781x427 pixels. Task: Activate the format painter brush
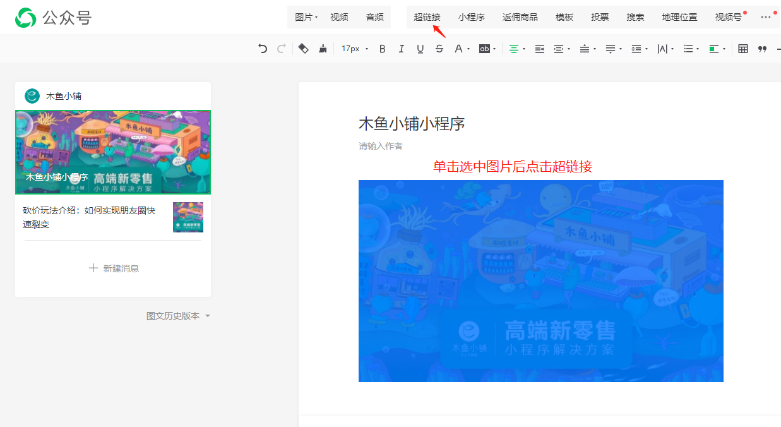[323, 49]
